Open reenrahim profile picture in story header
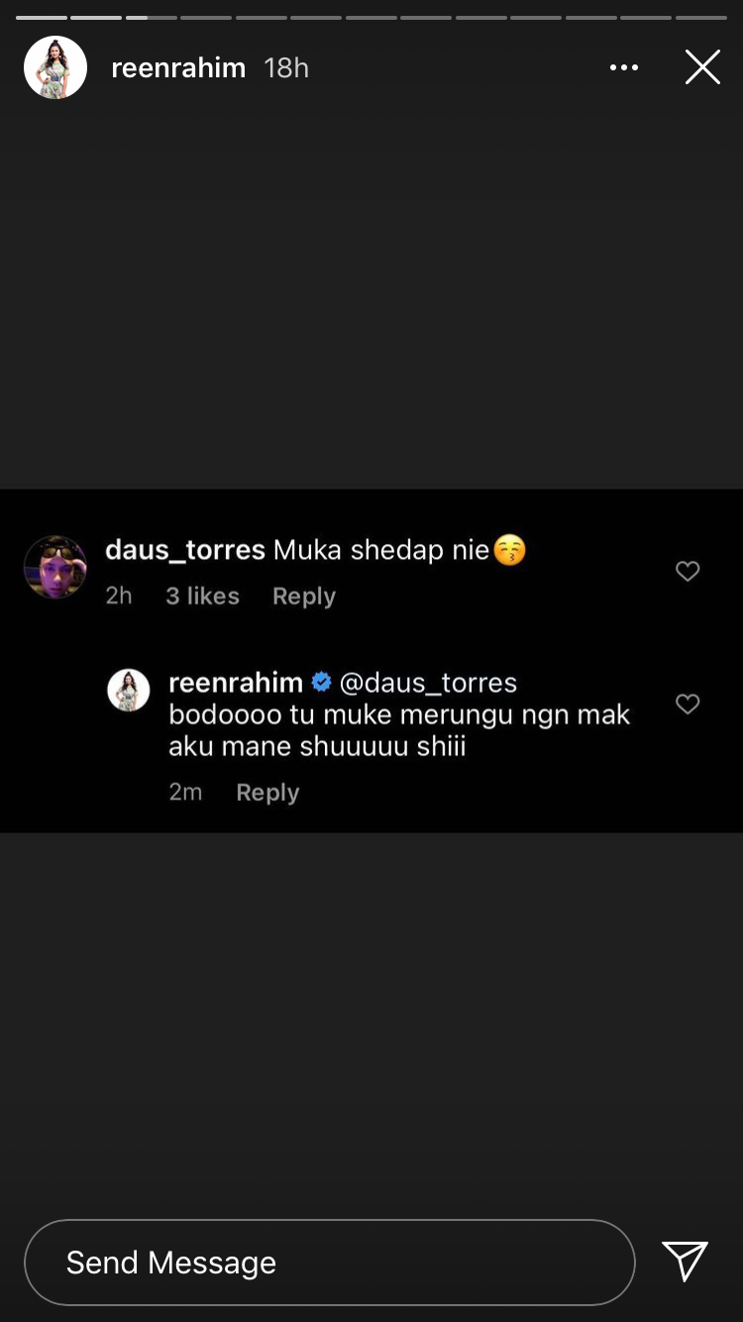The height and width of the screenshot is (1322, 743). click(55, 67)
